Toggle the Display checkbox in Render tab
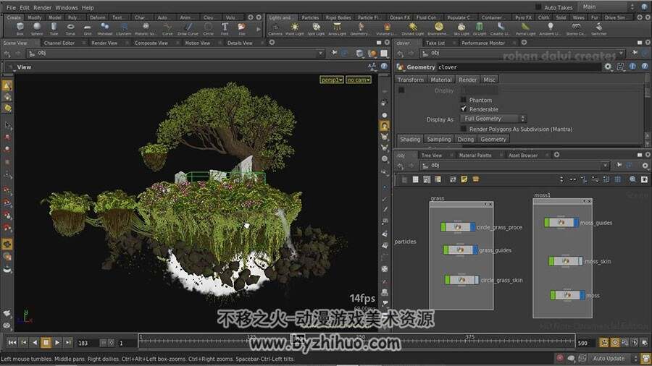Viewport: 652px width, 366px height. coord(401,90)
